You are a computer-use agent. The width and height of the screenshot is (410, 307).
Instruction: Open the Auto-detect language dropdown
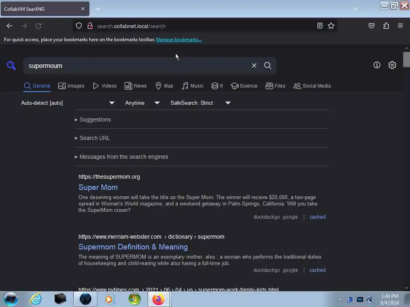68,103
